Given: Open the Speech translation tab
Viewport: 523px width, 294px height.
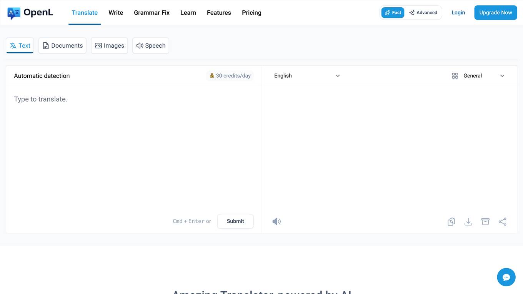Looking at the screenshot, I should tap(151, 45).
